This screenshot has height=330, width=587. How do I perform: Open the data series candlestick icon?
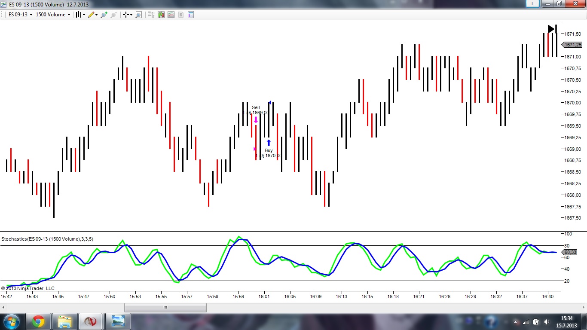click(161, 15)
